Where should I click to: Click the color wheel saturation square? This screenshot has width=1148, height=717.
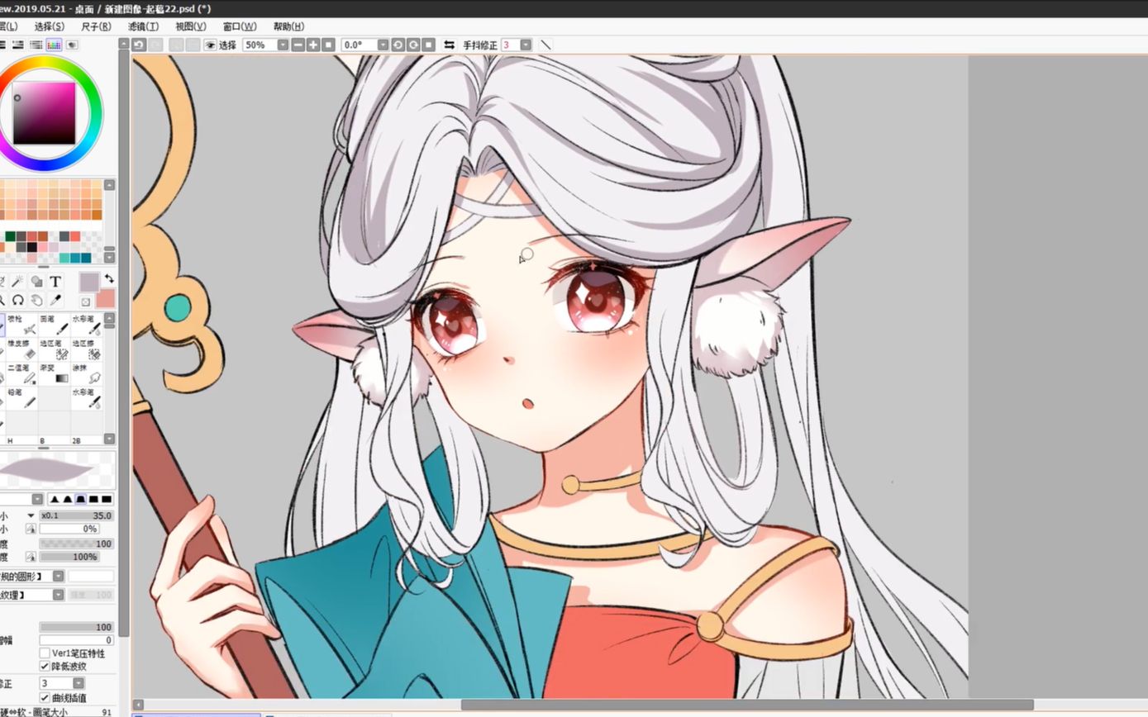pyautogui.click(x=44, y=113)
